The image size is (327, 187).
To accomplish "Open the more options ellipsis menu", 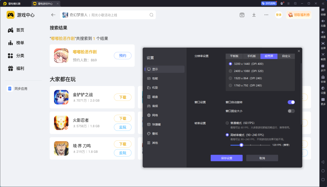I will coord(266,15).
